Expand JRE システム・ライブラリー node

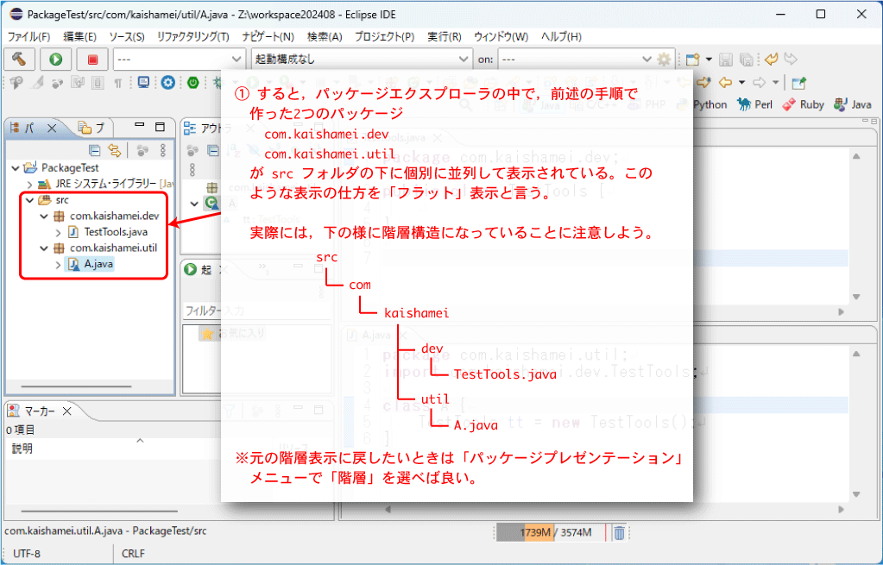pyautogui.click(x=29, y=184)
